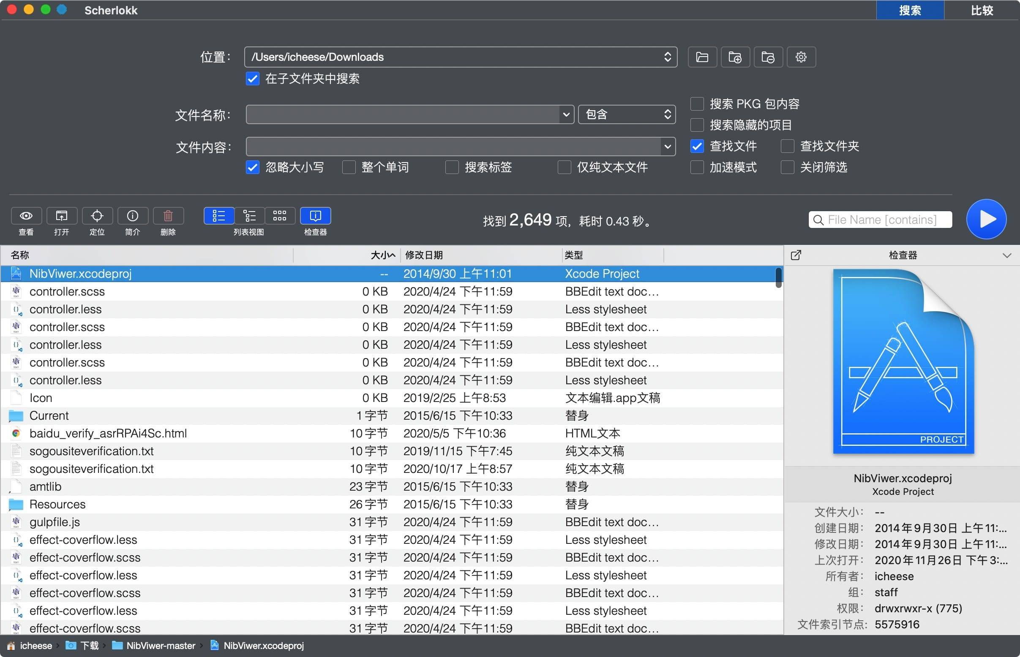Image resolution: width=1020 pixels, height=657 pixels.
Task: Expand the 位置 path dropdown
Action: pos(667,57)
